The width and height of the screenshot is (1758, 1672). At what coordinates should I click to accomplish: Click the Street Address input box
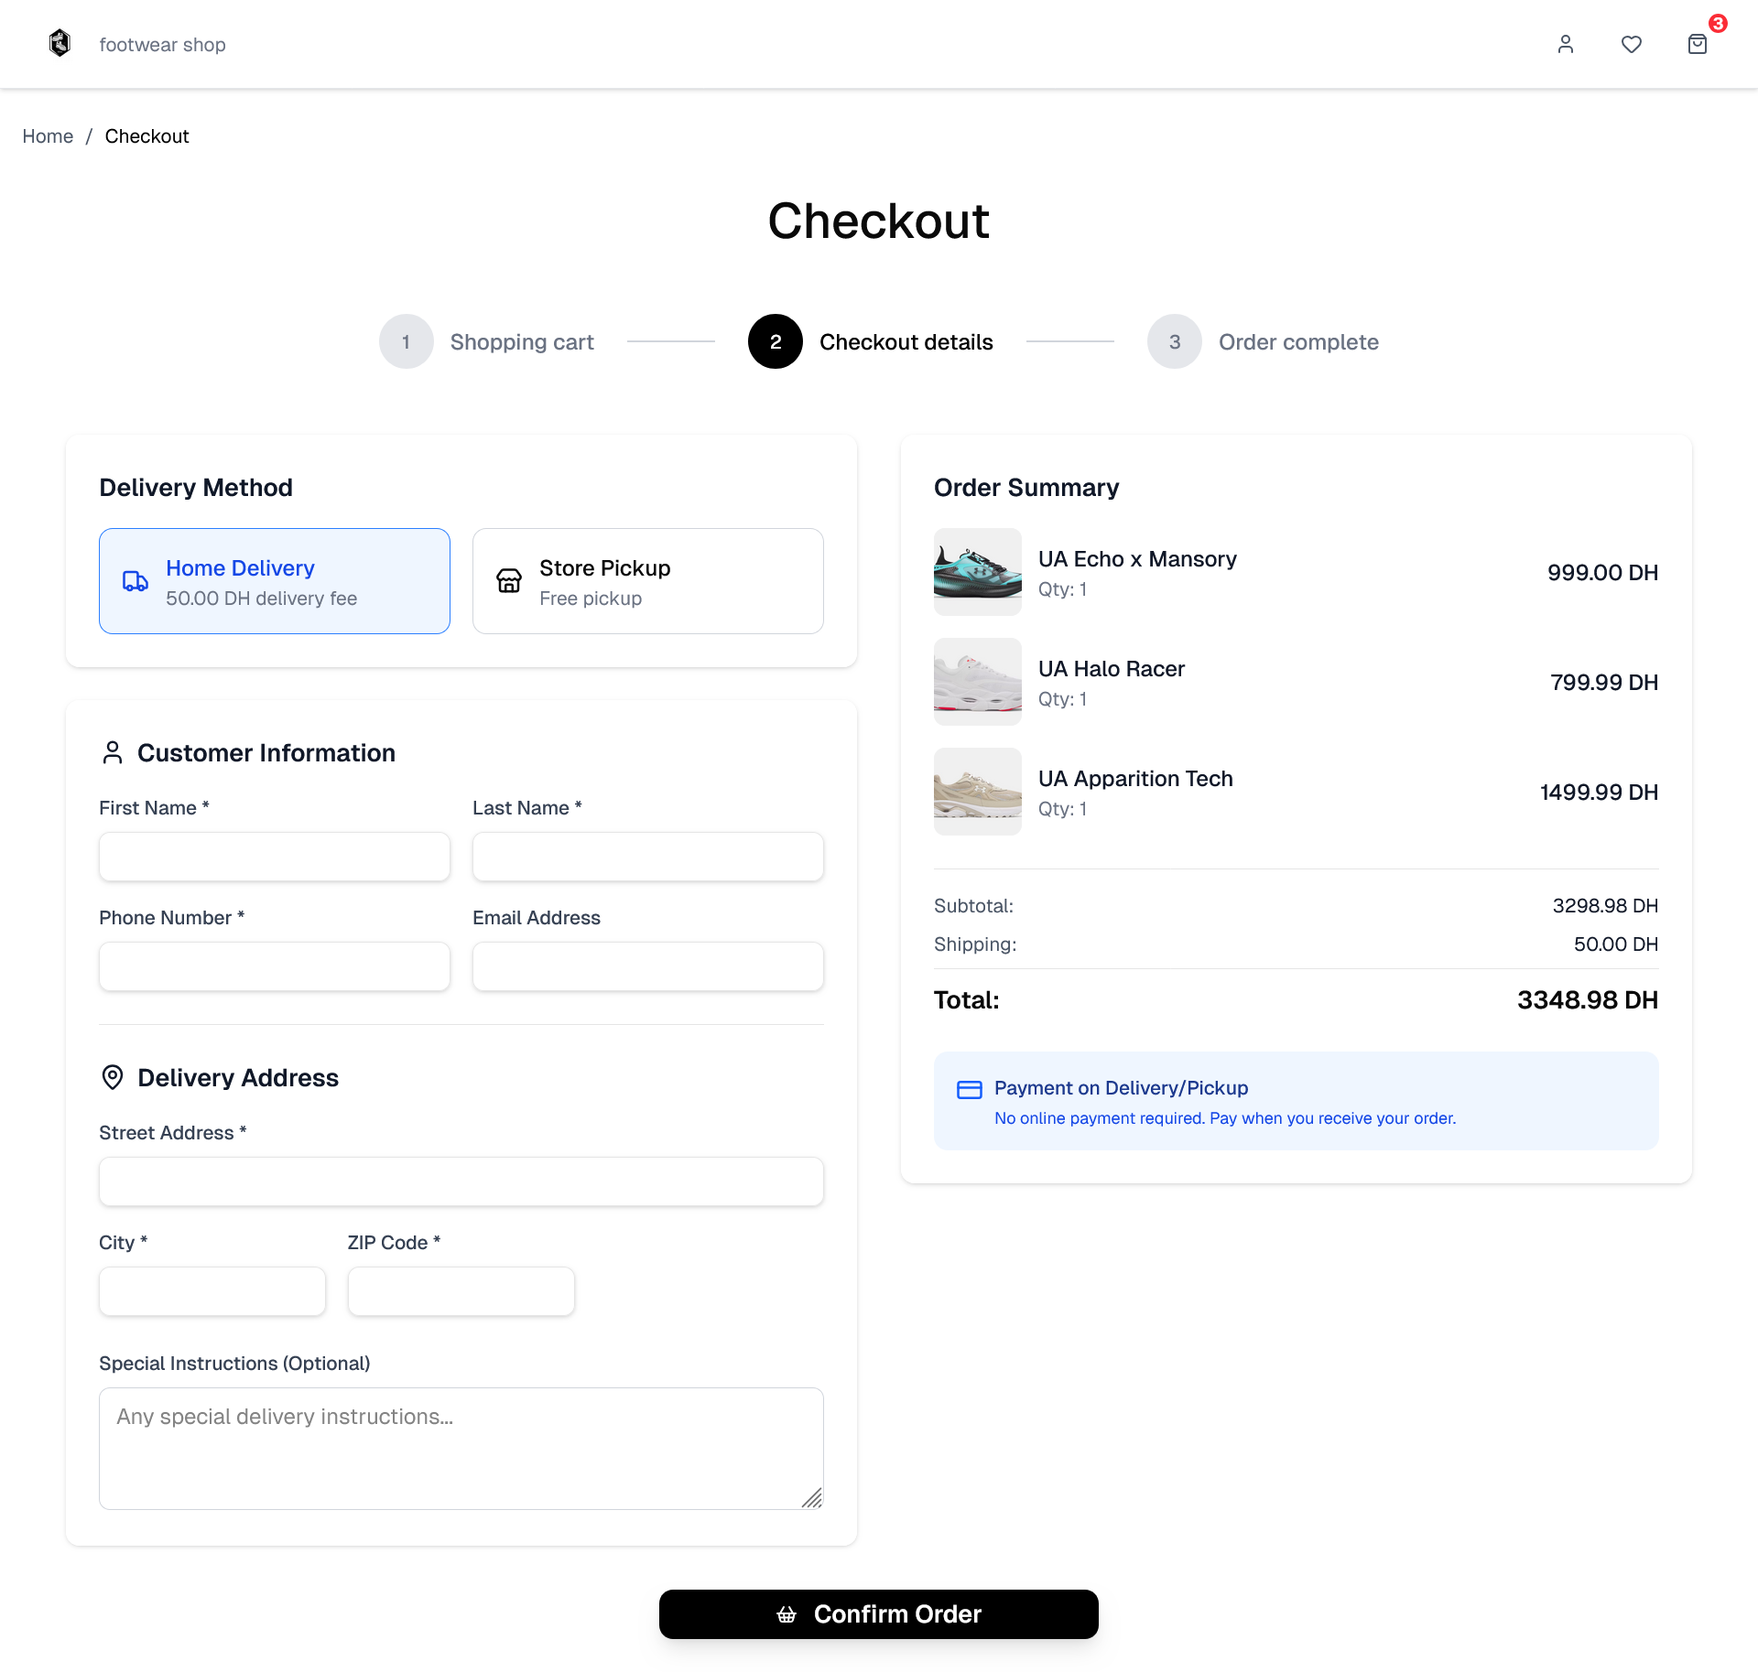(461, 1181)
